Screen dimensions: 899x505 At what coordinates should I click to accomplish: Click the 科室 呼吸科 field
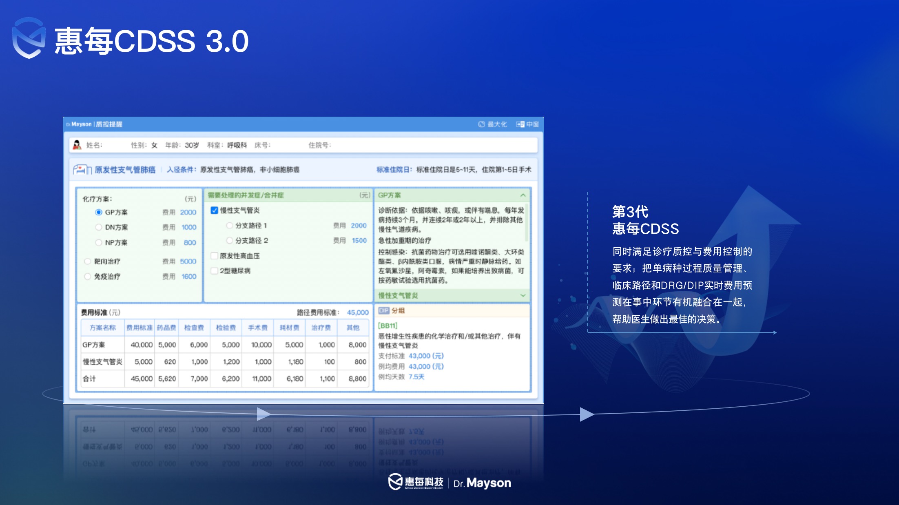coord(227,145)
